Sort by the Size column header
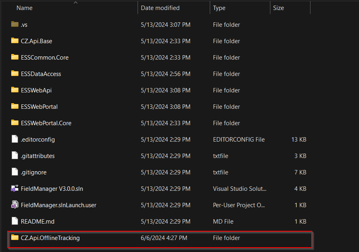Viewport: 359px width, 252px height. click(x=278, y=8)
